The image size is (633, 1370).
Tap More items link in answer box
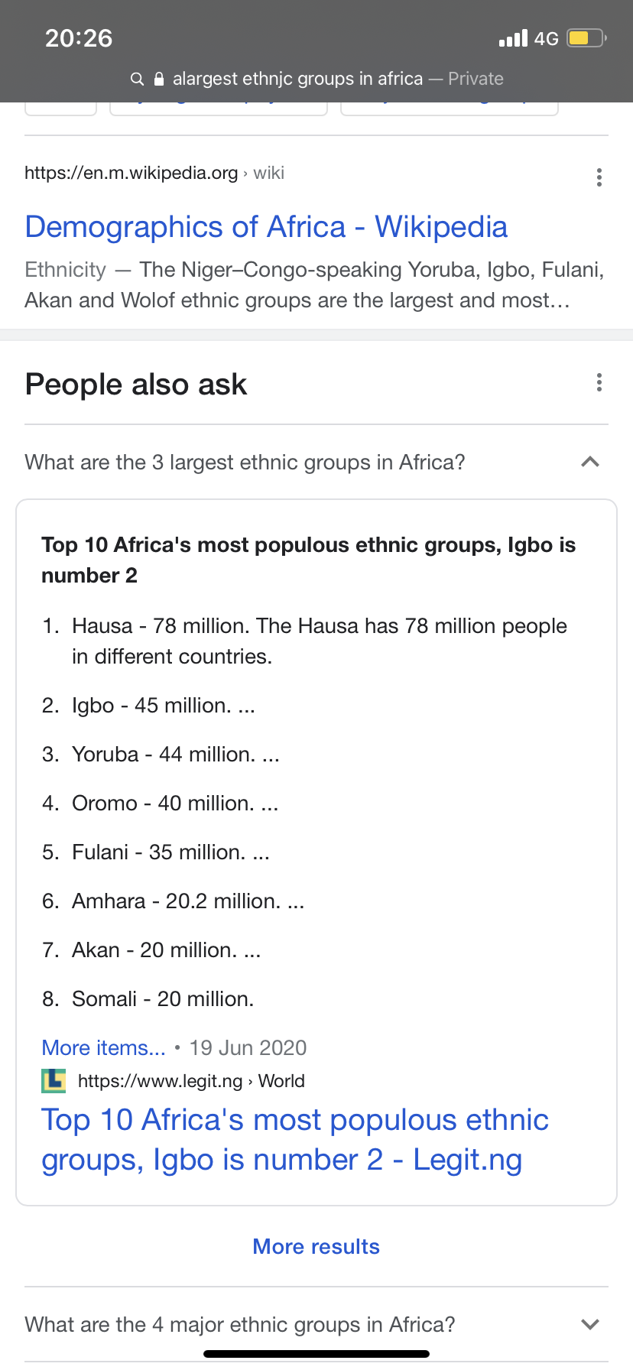[x=103, y=1047]
